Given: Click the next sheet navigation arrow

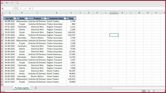Looking at the screenshot, I should point(8,88).
